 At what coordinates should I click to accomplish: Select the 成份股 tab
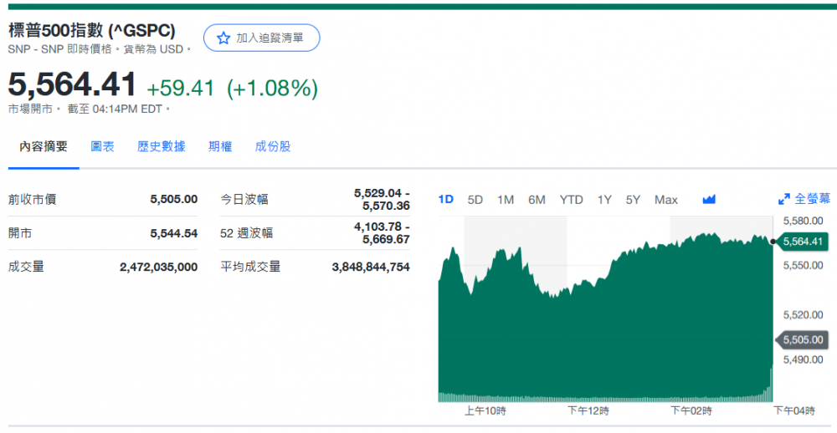(273, 146)
